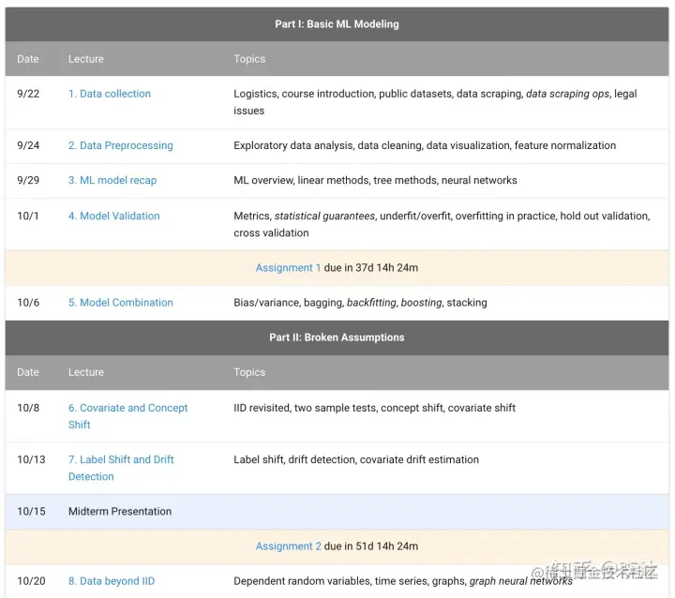Click 'Part I: Basic ML Modeling' heading
This screenshot has width=675, height=598.
(337, 24)
